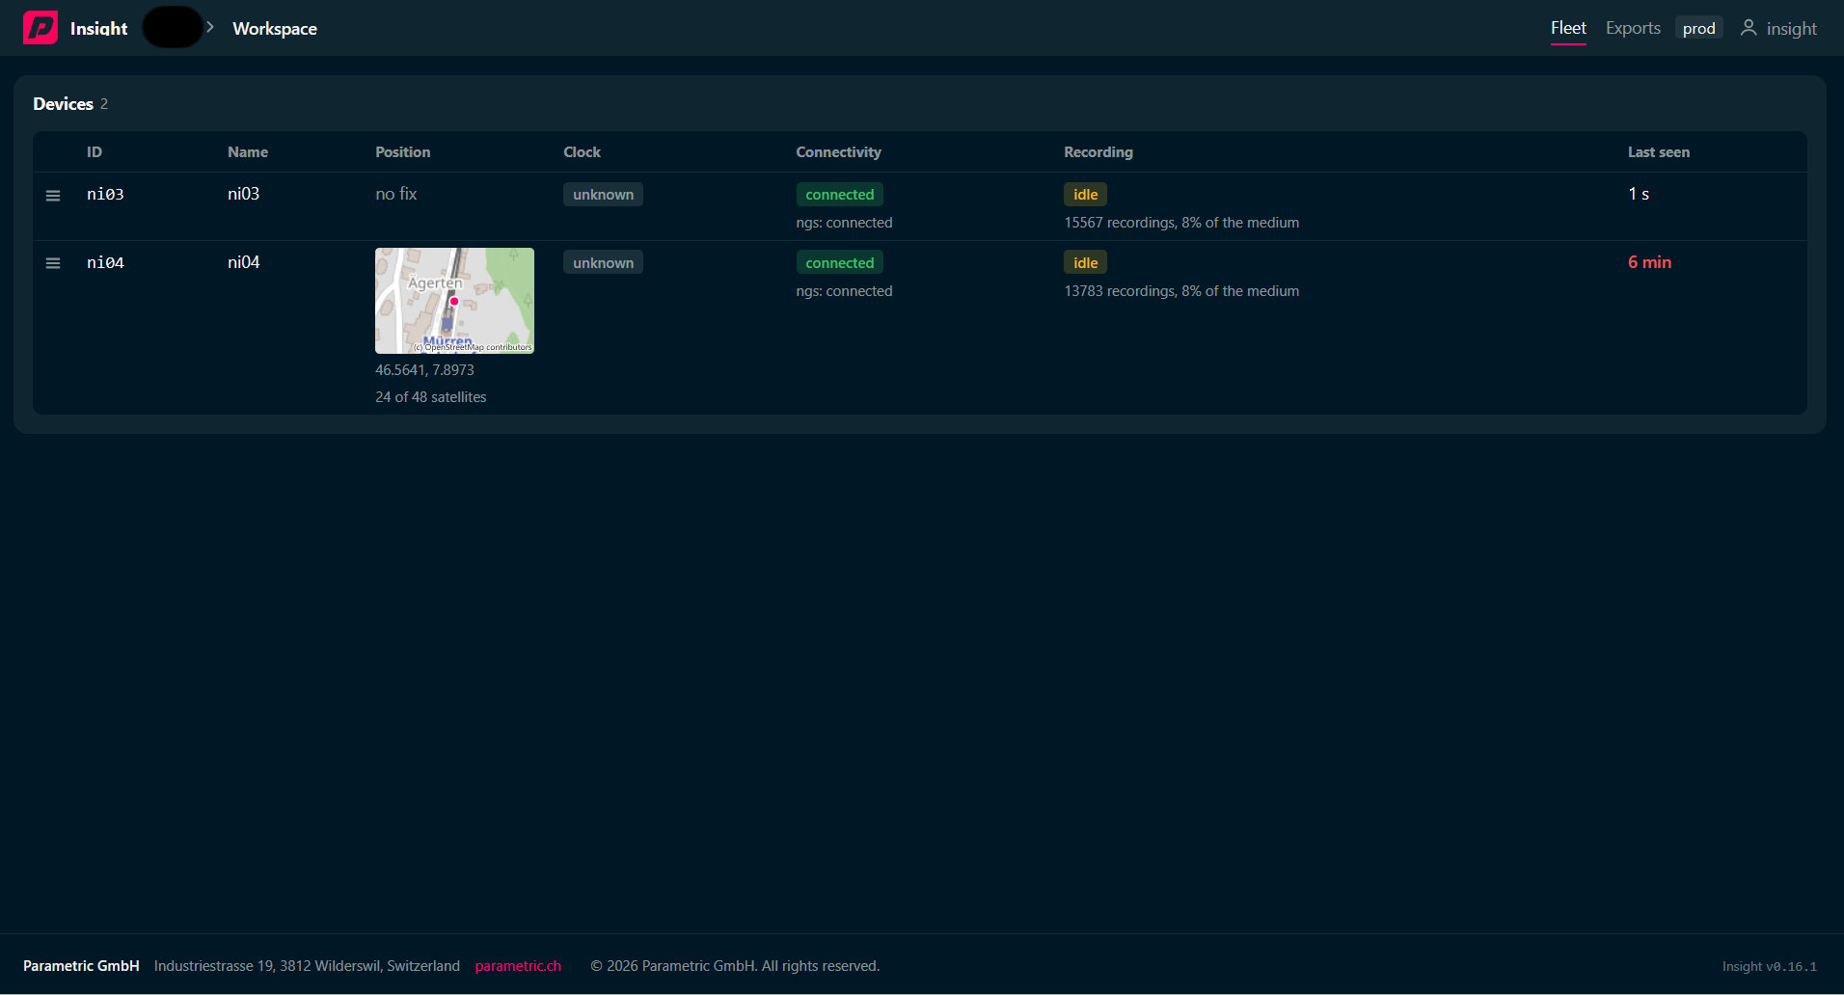Click the ni04 device name

pos(243,262)
